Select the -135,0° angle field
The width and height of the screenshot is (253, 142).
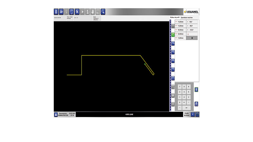[x=192, y=30]
